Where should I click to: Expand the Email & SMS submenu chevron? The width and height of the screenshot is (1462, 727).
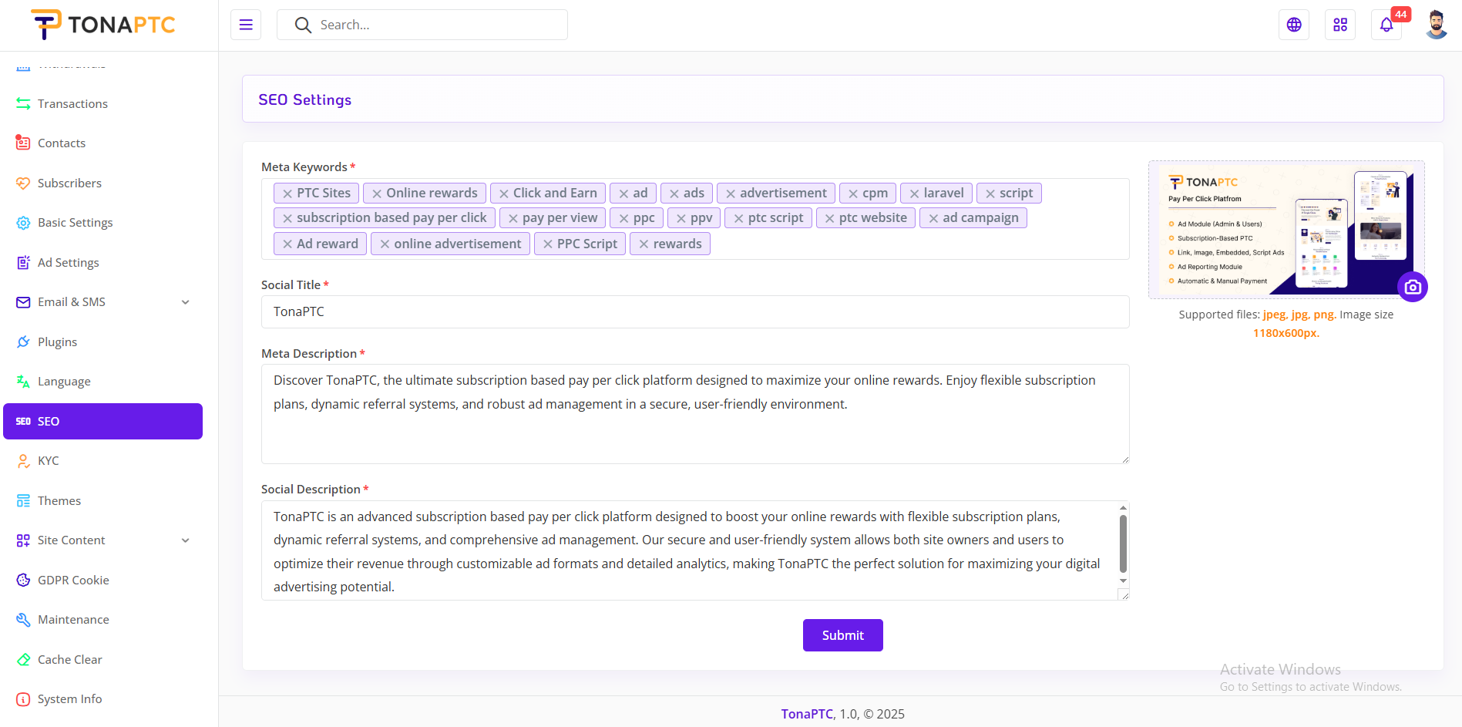pos(186,302)
